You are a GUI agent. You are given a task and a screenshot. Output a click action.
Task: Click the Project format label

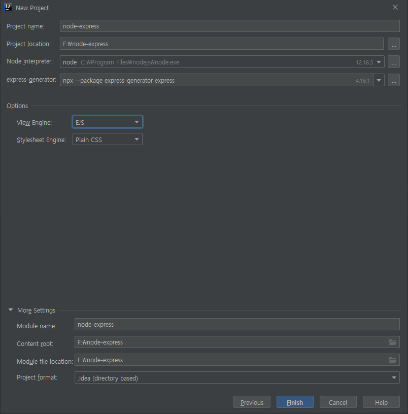point(37,377)
